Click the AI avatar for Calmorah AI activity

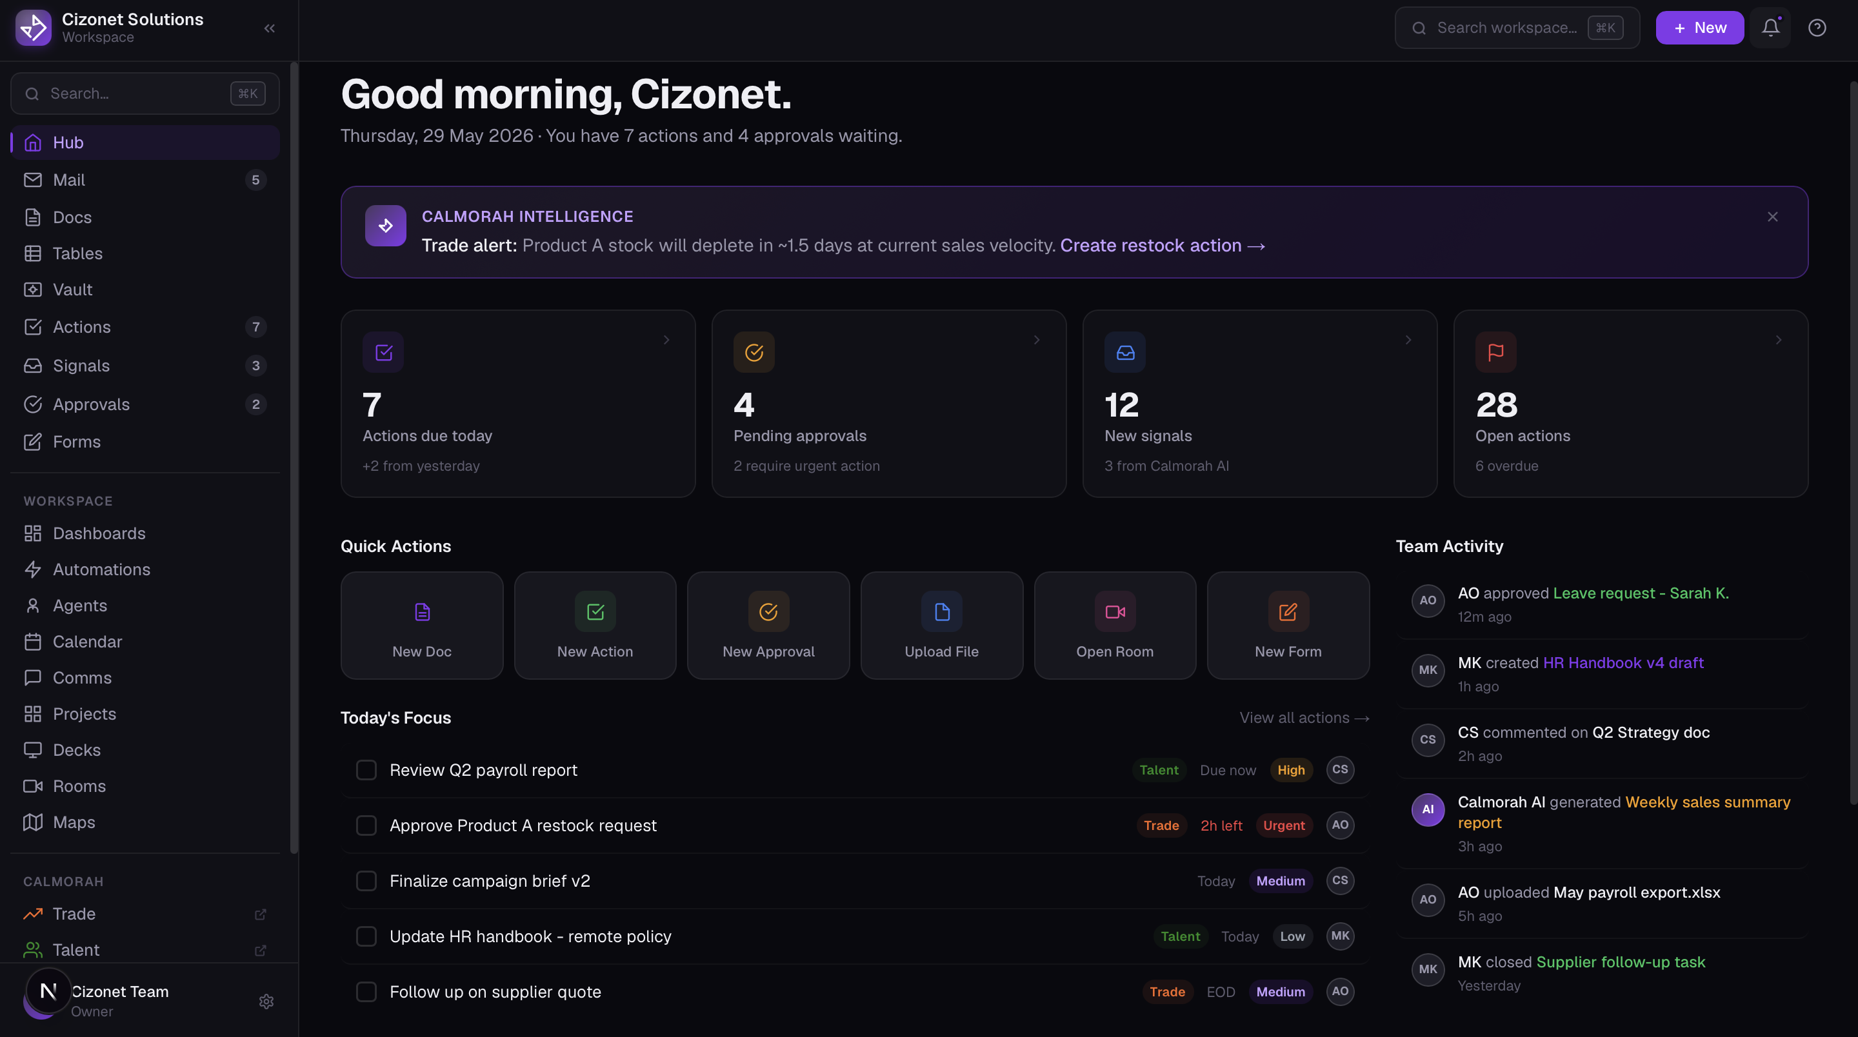(x=1428, y=809)
